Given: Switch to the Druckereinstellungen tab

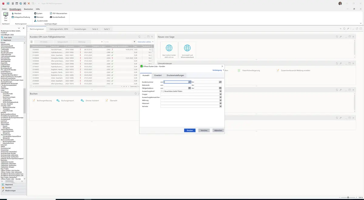Looking at the screenshot, I should [x=175, y=75].
